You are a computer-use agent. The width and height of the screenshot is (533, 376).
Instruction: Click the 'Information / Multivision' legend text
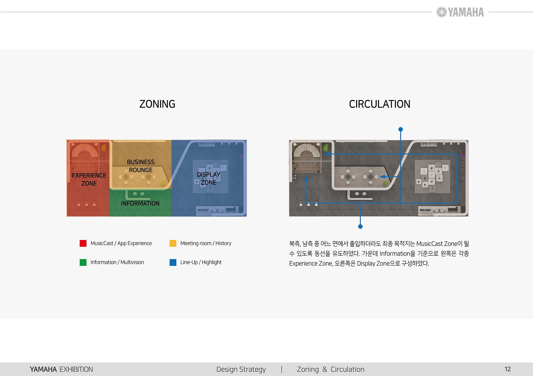coord(117,262)
